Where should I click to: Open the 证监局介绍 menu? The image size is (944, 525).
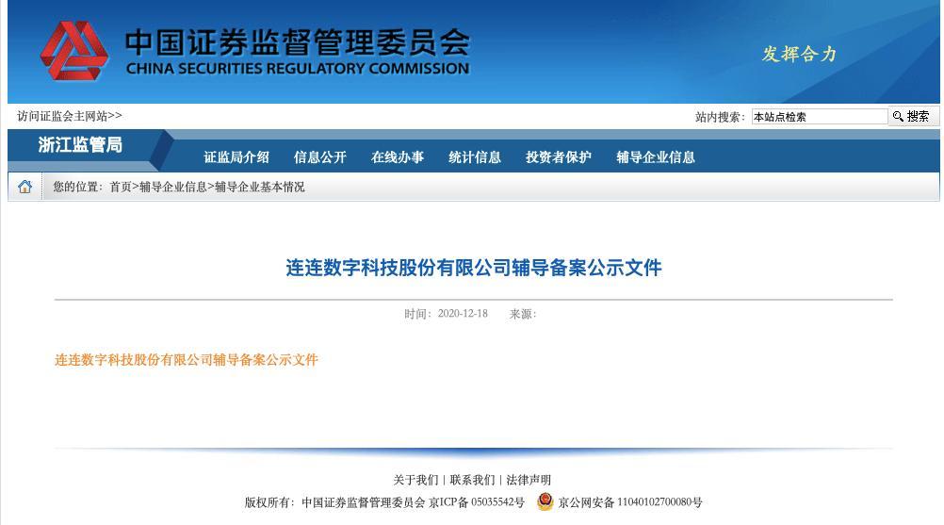tap(236, 157)
